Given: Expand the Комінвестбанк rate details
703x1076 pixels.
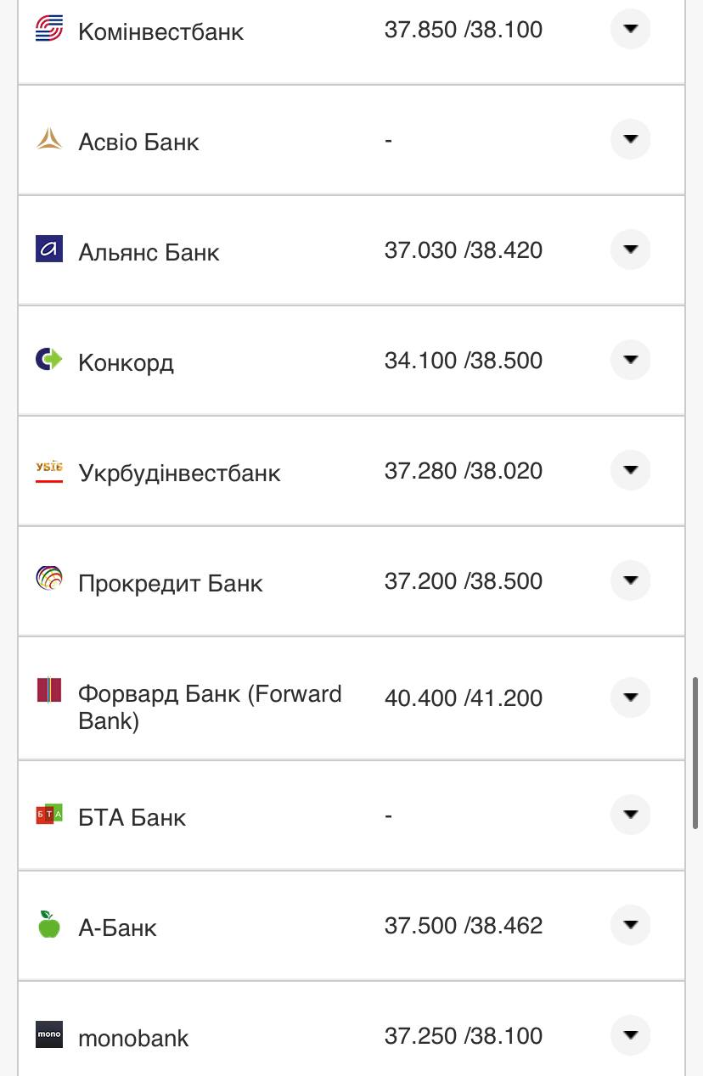Looking at the screenshot, I should coord(630,30).
